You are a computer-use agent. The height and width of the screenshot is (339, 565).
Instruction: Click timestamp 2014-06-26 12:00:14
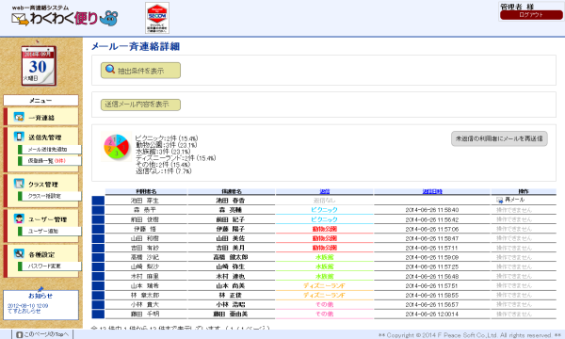[431, 314]
